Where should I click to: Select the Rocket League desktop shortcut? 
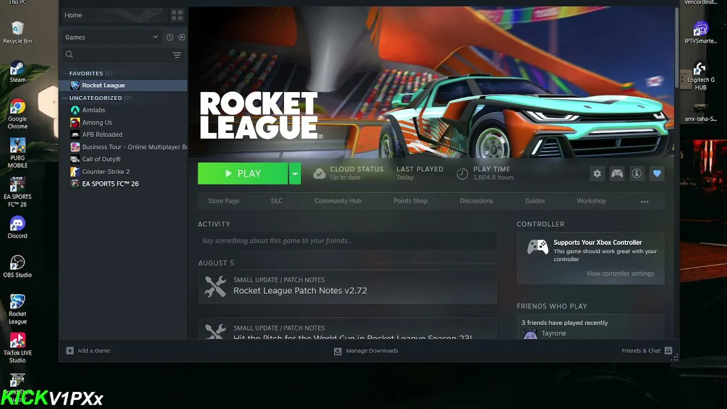(18, 310)
